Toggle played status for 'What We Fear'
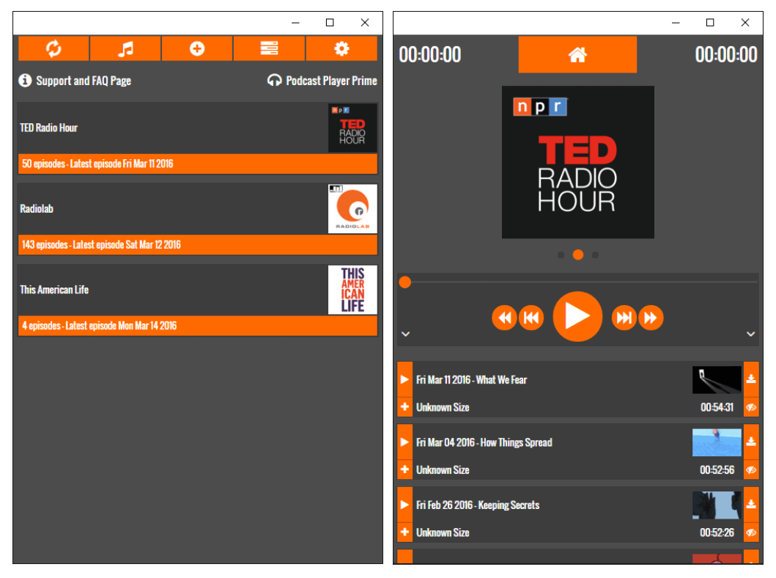The image size is (776, 578). 751,407
